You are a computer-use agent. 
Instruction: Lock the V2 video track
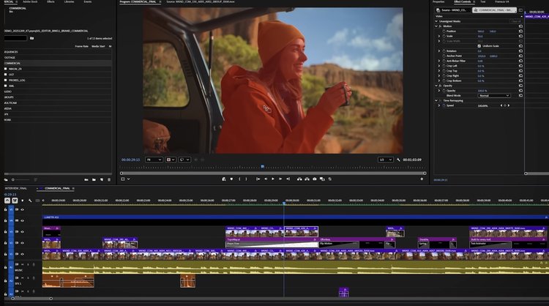(6, 243)
